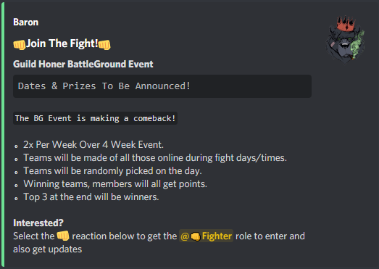The width and height of the screenshot is (379, 269).
Task: Click the green embed accent bar
Action: [3, 135]
